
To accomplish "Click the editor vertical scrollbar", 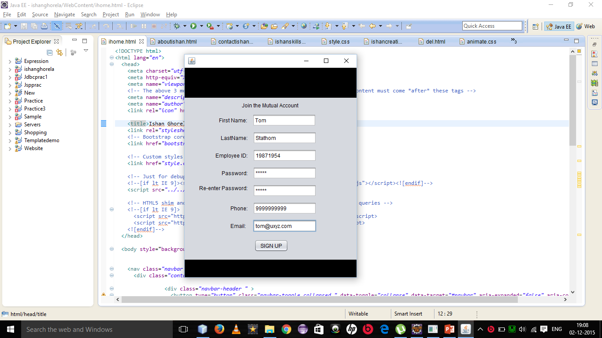I will pos(572,101).
